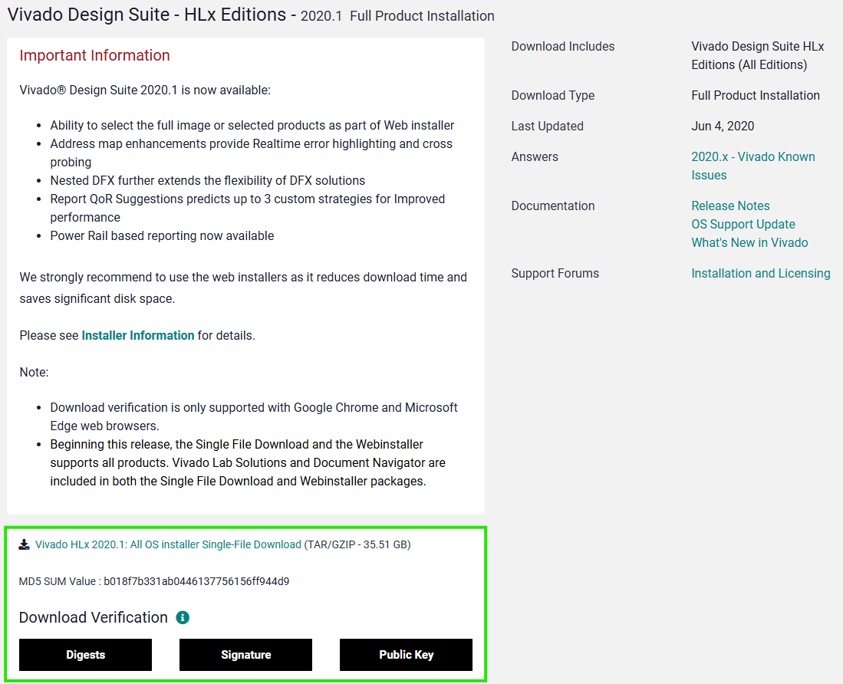Open 2020.x - Vivado Known Issues link
The width and height of the screenshot is (843, 684).
[753, 166]
